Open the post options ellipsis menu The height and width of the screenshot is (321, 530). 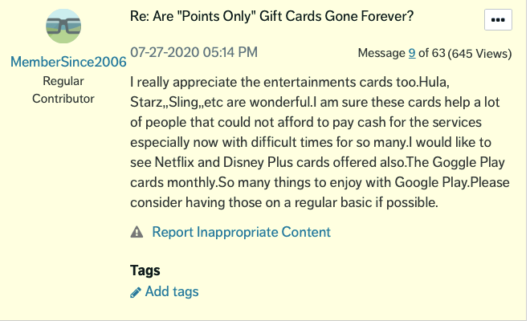click(x=499, y=20)
